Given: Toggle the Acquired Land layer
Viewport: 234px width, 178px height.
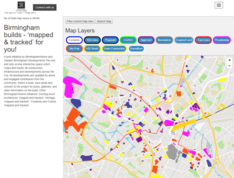Looking at the screenshot, I should 184,40.
